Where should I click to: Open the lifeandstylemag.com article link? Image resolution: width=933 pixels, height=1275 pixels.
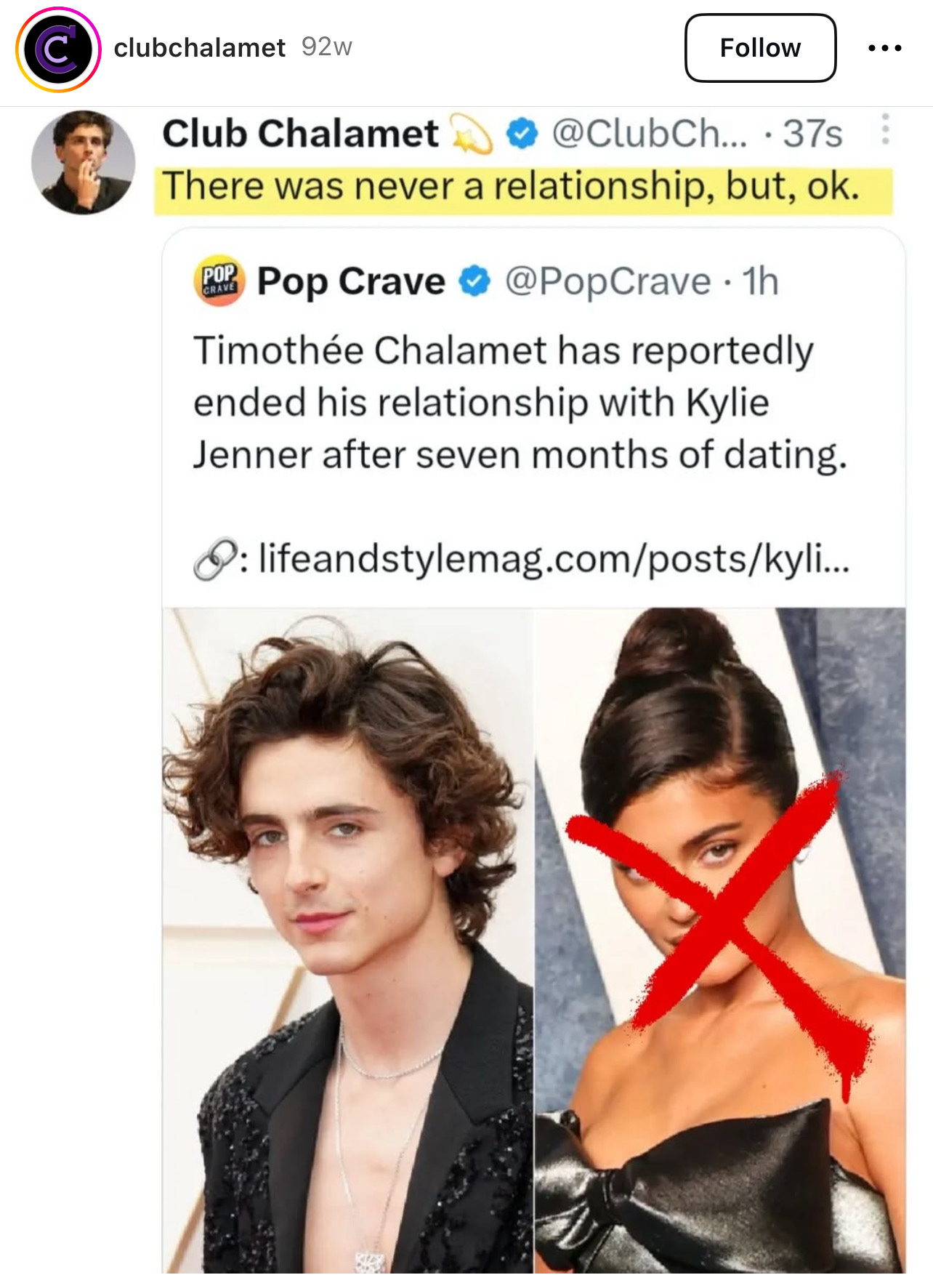pos(553,560)
